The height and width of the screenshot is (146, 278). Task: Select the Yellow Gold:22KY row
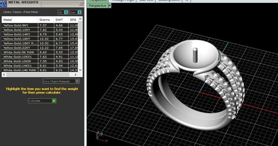coord(40,48)
